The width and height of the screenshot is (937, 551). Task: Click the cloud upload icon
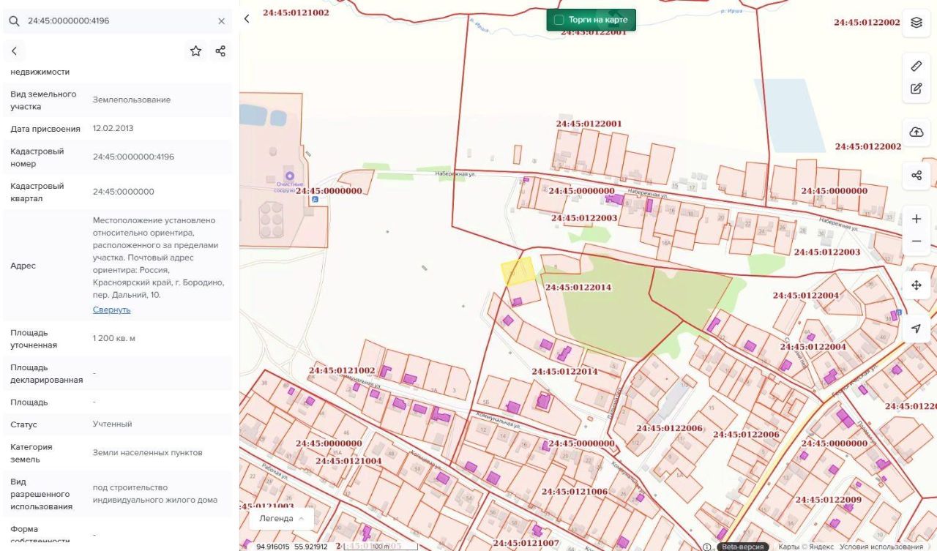pyautogui.click(x=916, y=132)
